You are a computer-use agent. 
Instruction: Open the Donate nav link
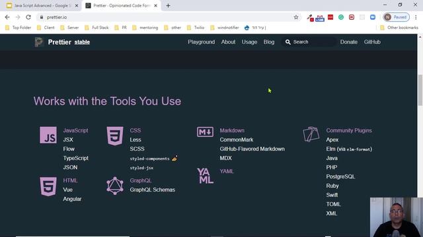(348, 42)
